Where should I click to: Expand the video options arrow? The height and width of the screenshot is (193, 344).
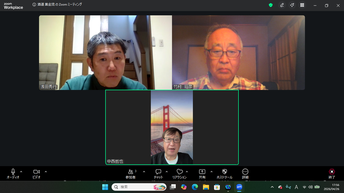pyautogui.click(x=46, y=172)
